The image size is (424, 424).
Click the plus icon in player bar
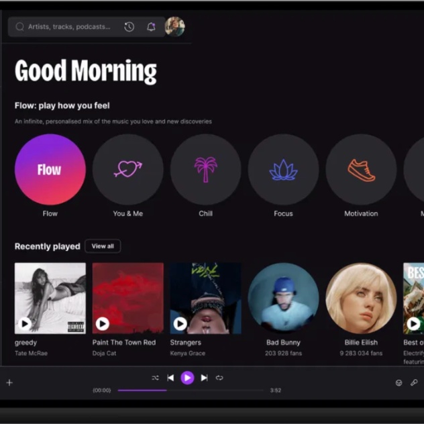pos(9,382)
